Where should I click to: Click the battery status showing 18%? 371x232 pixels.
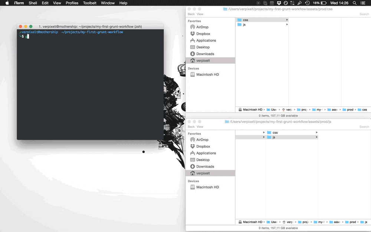click(x=320, y=3)
